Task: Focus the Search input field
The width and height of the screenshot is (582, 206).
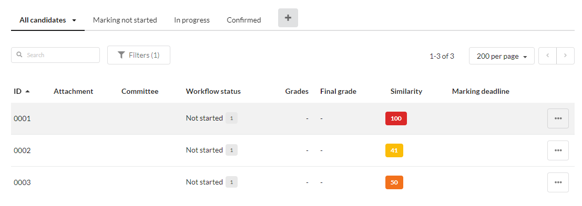Action: [56, 55]
